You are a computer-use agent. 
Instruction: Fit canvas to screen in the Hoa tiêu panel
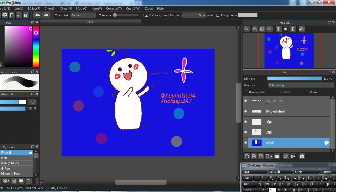[x=262, y=29]
